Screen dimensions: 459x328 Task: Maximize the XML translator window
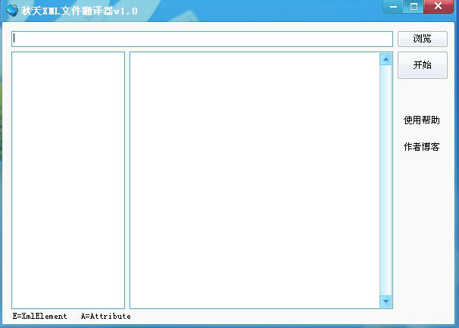pos(414,6)
